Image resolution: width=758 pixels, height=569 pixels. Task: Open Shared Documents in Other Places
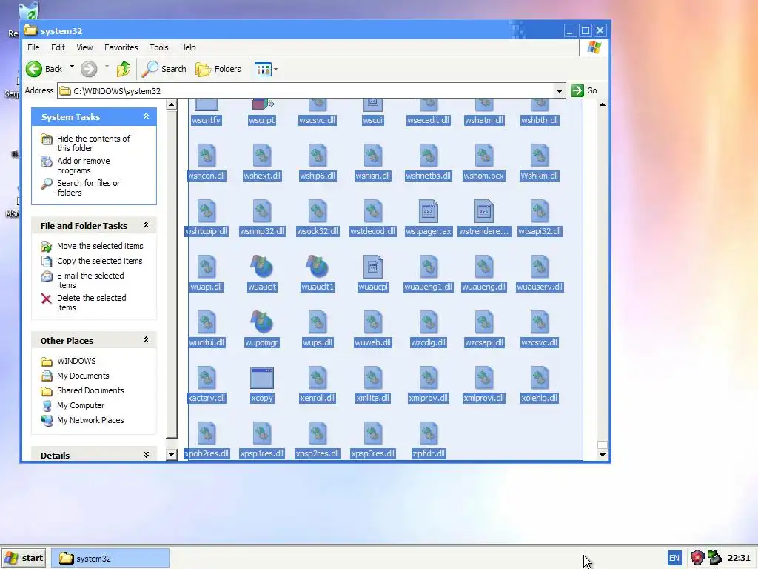[x=90, y=390]
